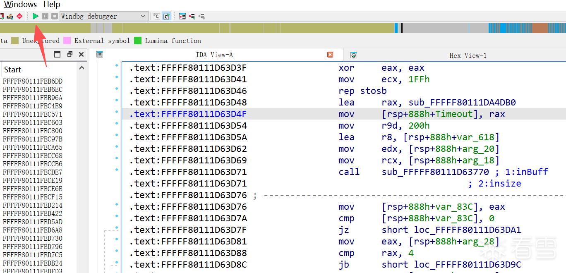The width and height of the screenshot is (566, 273).
Task: Select function address FFFFF80111FEC4E9 in list
Action: point(33,106)
